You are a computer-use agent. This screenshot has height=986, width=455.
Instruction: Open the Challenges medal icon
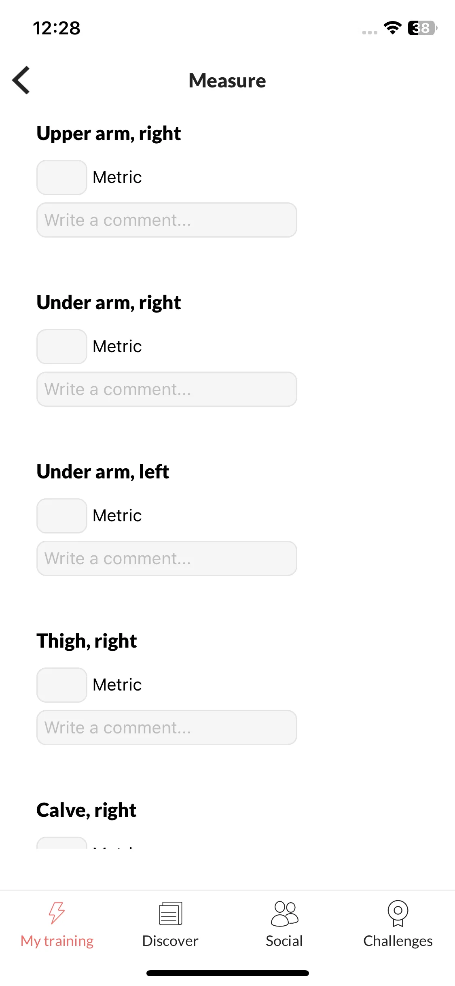click(x=398, y=914)
